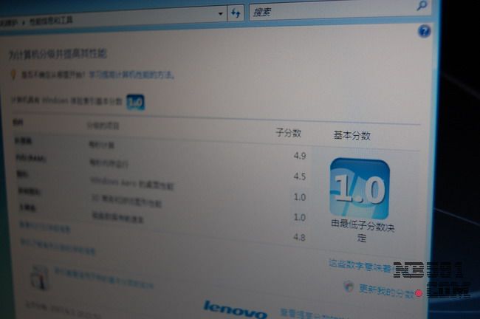Screen dimensions: 480x319
Task: Open the address bar history dropdown arrow
Action: [x=221, y=13]
